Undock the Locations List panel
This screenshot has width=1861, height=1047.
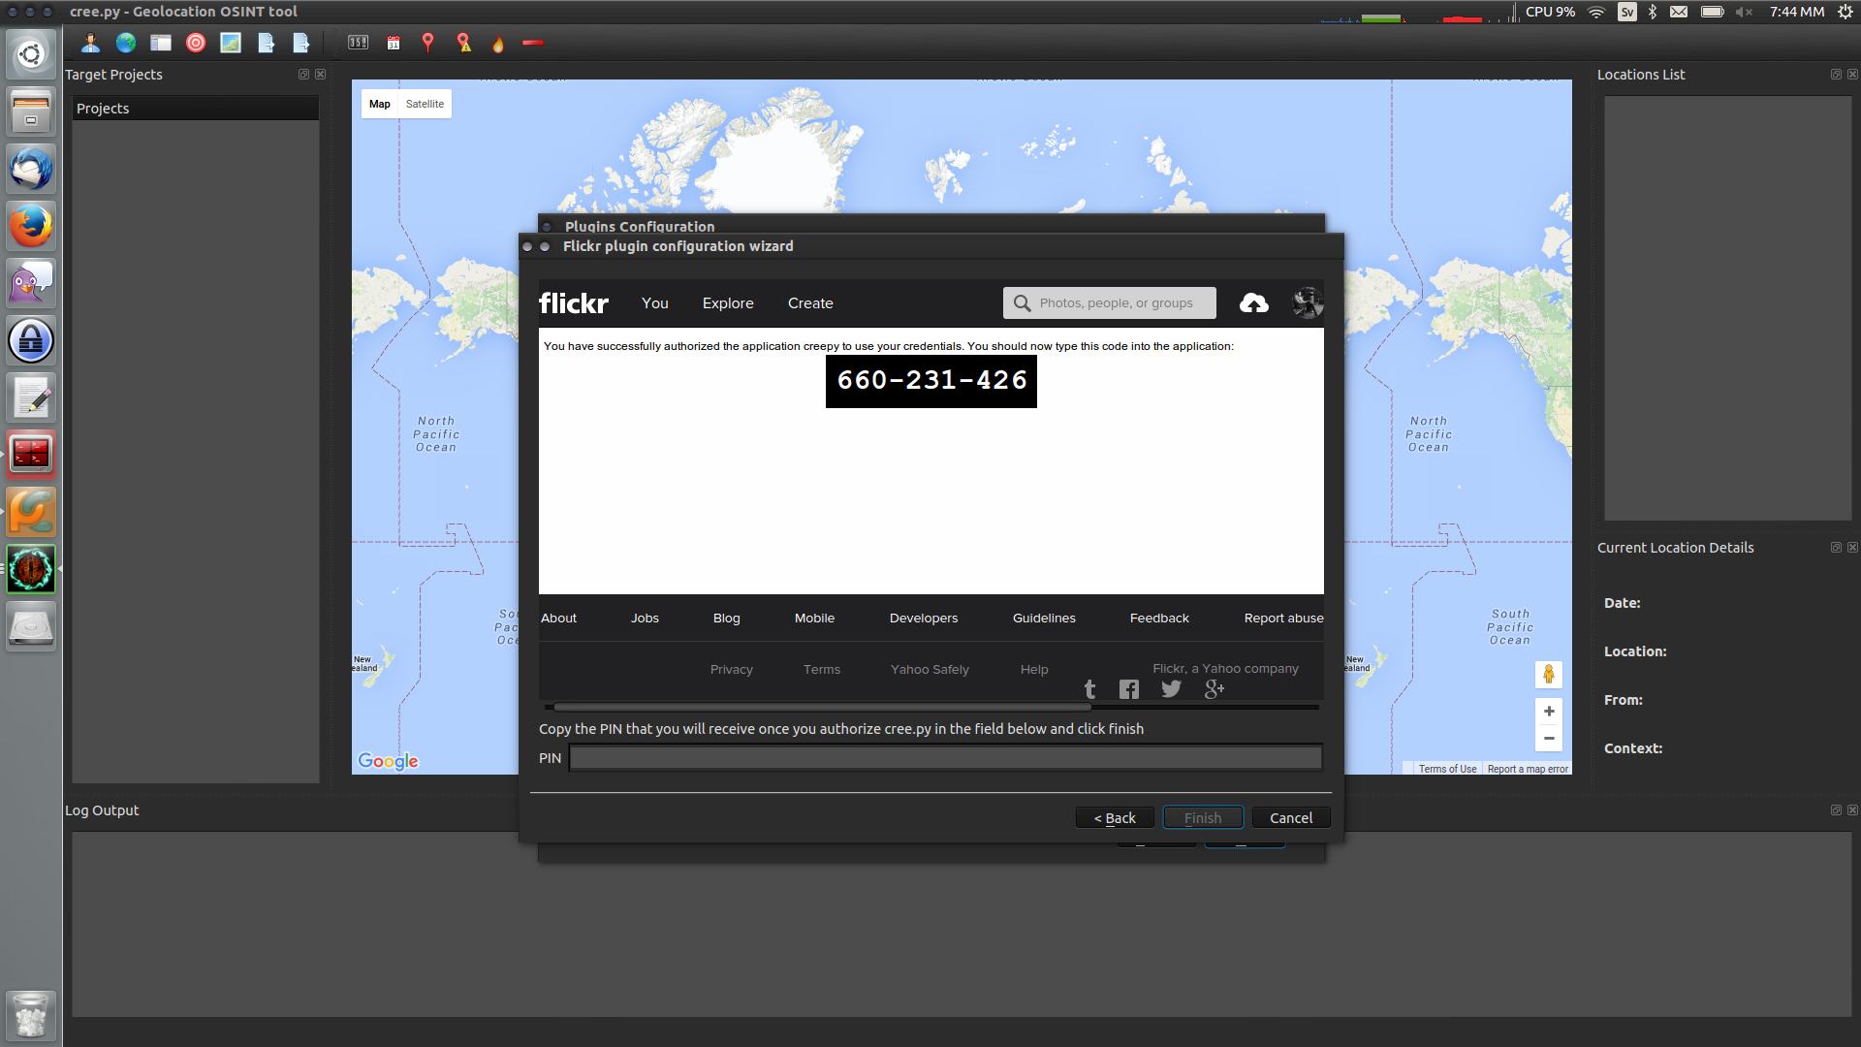1836,75
